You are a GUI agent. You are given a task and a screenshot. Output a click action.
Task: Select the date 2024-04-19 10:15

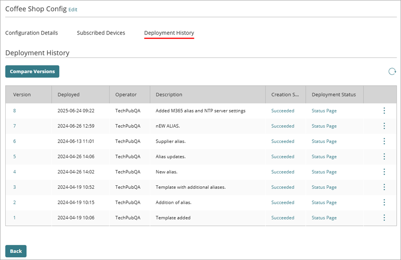(76, 202)
